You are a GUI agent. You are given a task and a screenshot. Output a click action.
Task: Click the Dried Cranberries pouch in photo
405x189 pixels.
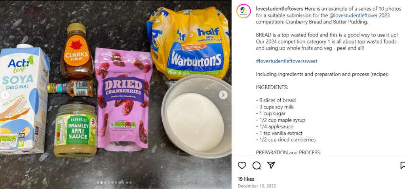pyautogui.click(x=124, y=99)
